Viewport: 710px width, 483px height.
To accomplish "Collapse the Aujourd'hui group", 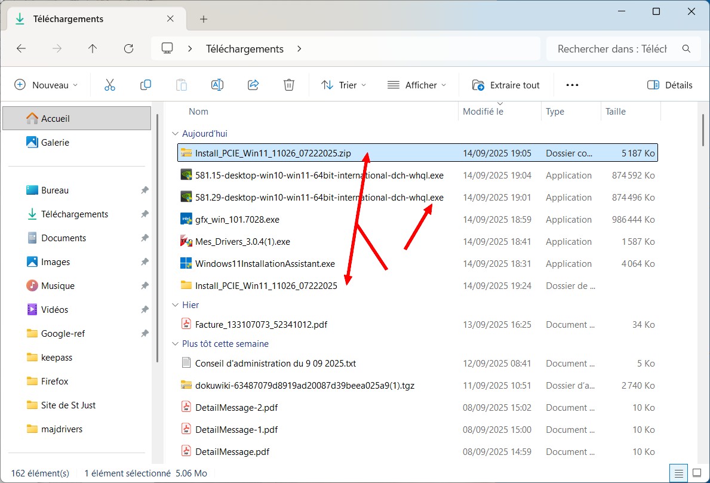I will [x=175, y=134].
